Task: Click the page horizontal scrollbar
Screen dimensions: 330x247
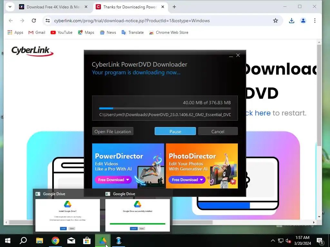Action: pyautogui.click(x=111, y=222)
